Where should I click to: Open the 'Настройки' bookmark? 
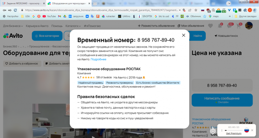coord(11,16)
